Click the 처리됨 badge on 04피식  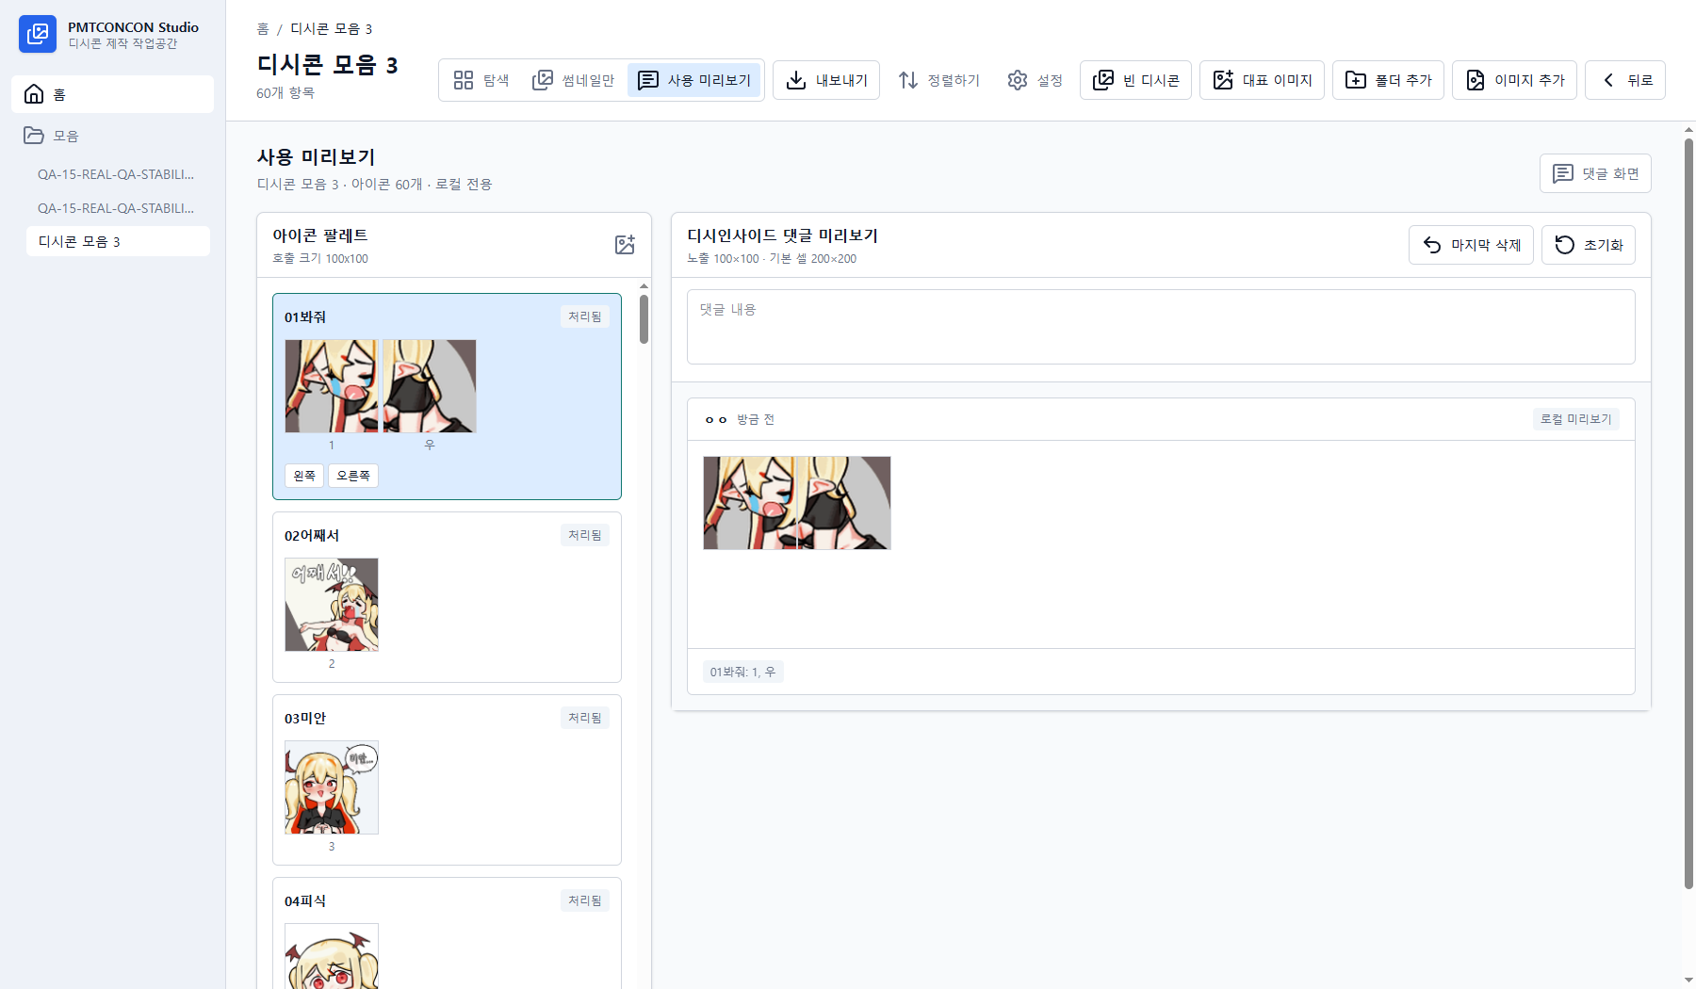click(585, 900)
